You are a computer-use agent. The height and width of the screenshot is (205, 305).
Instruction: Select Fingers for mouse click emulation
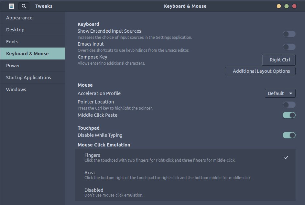[x=185, y=157]
